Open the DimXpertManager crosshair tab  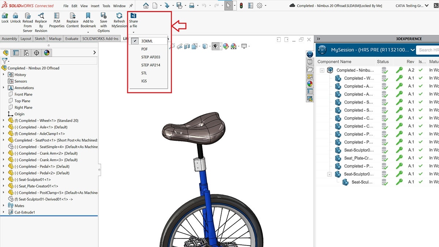point(36,53)
